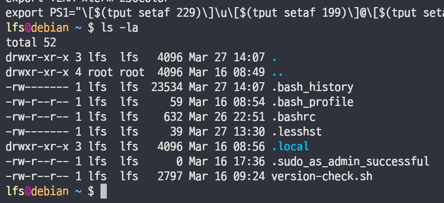This screenshot has width=444, height=203.
Task: Click the .bash_history file name
Action: pyautogui.click(x=312, y=87)
